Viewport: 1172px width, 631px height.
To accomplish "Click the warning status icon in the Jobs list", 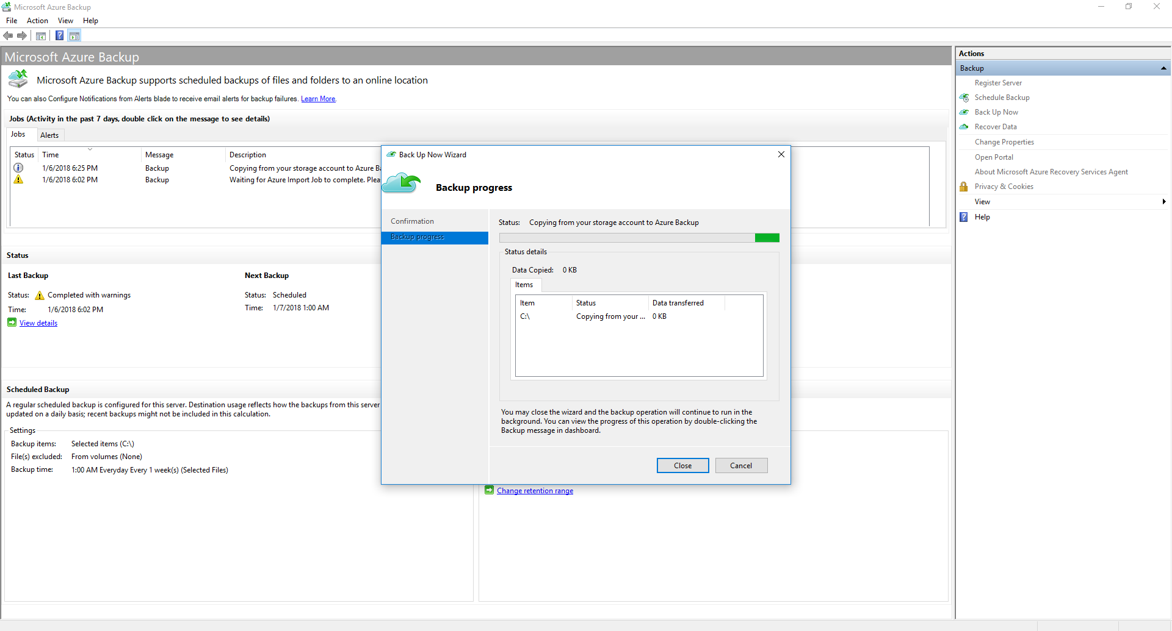I will point(18,179).
